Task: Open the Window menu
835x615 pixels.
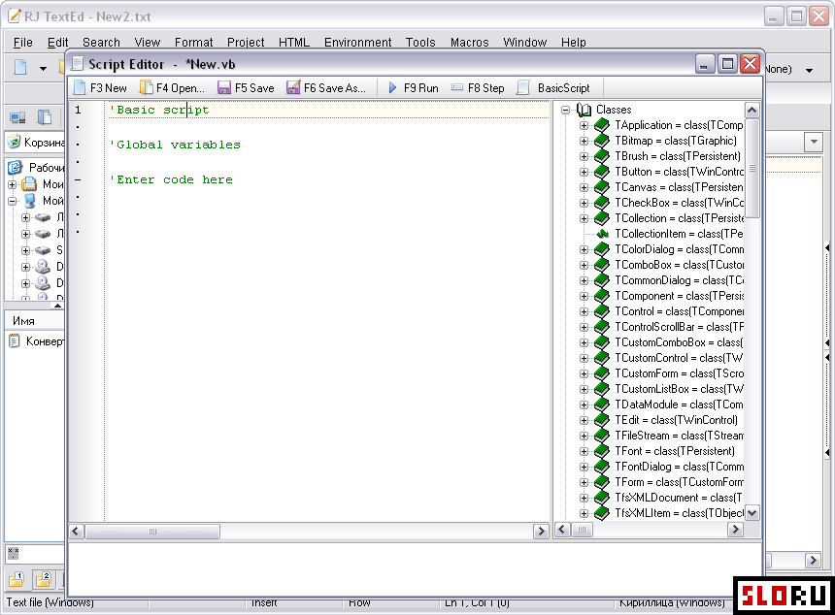Action: click(x=525, y=42)
